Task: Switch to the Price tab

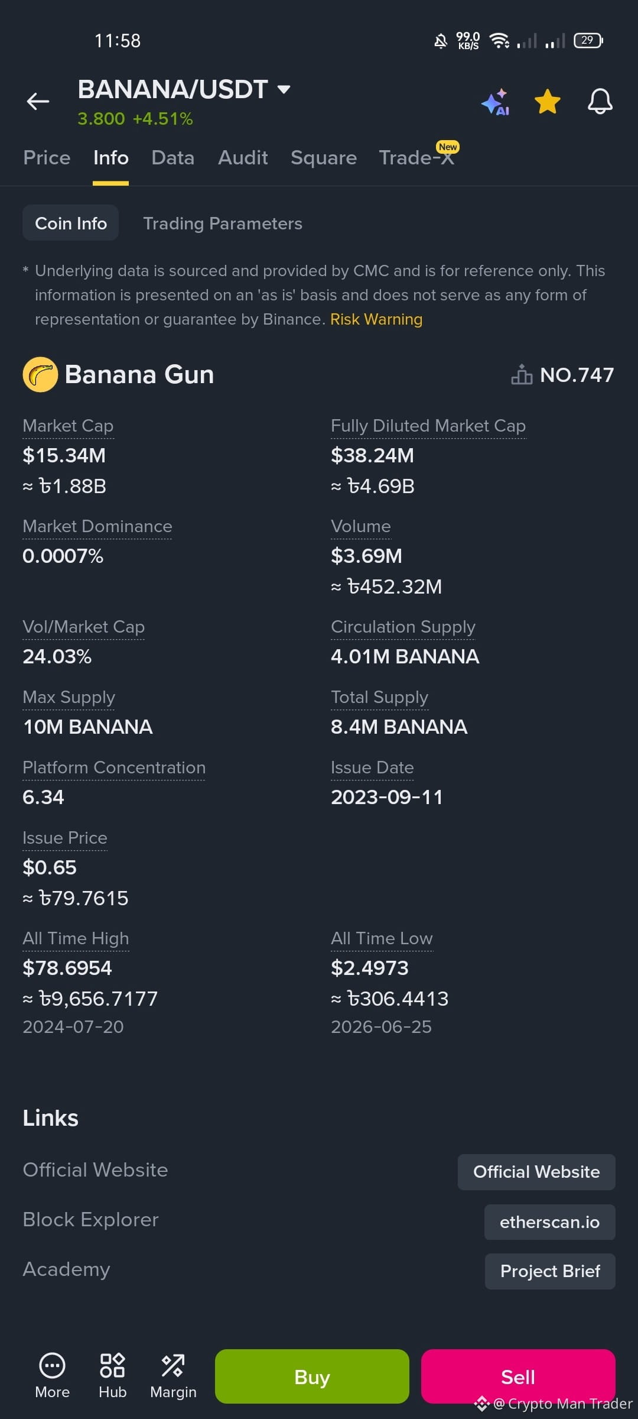Action: pyautogui.click(x=47, y=158)
